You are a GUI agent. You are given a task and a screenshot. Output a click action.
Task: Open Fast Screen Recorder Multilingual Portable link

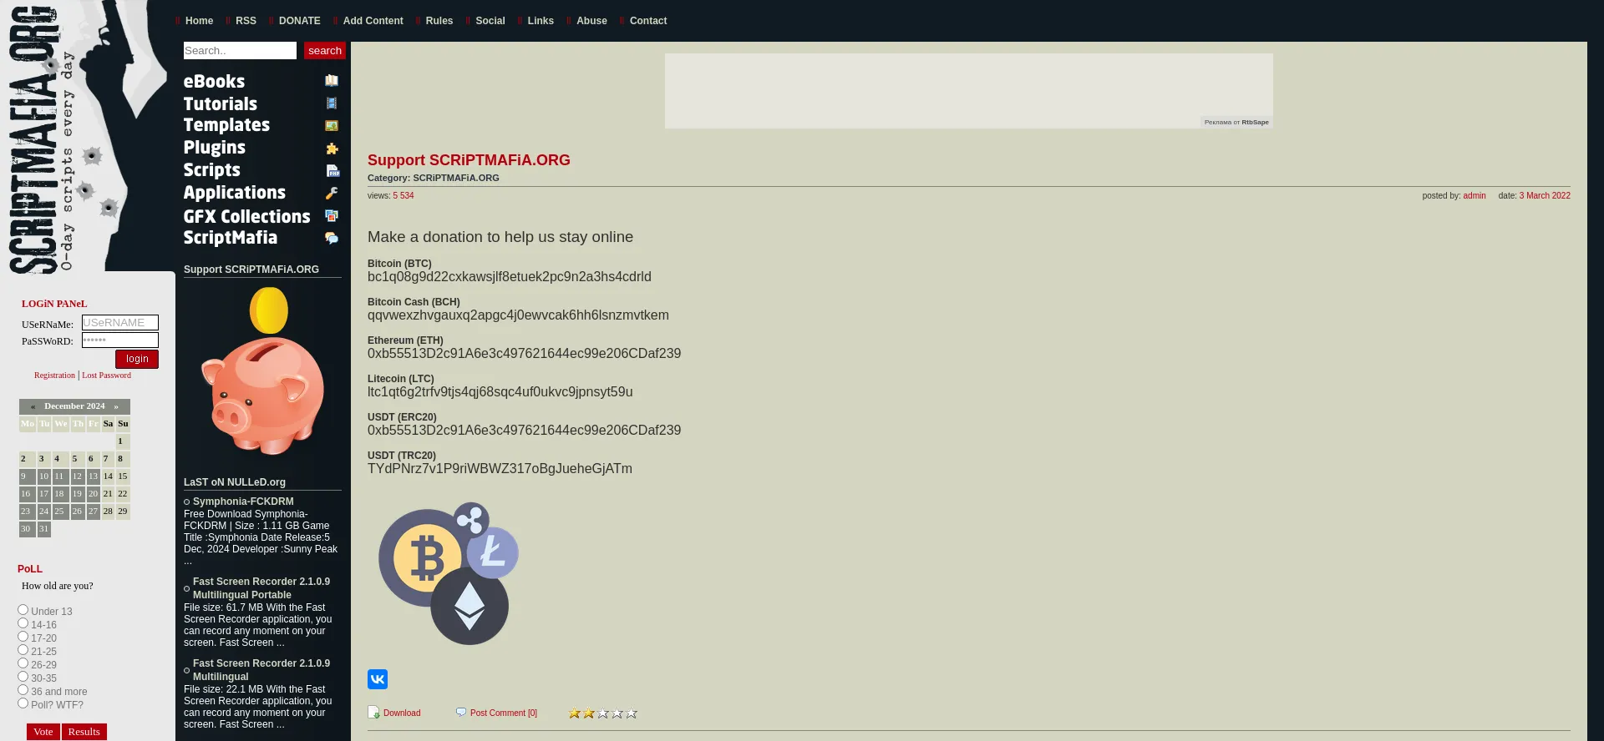pos(261,588)
